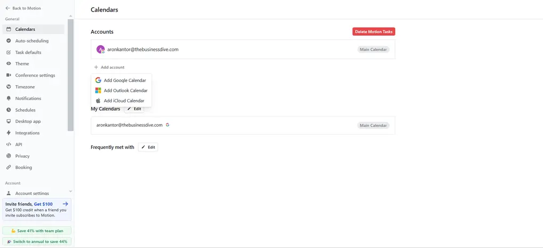
Task: Click the Back to Motion arrow icon
Action: pyautogui.click(x=7, y=8)
